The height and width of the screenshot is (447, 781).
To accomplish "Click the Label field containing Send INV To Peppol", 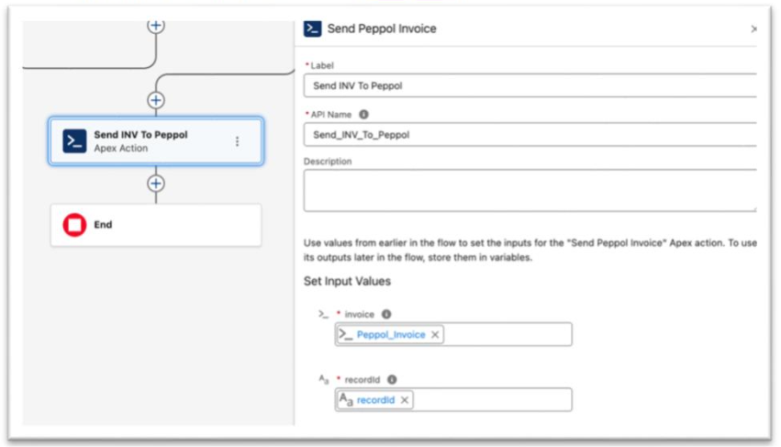I will tap(530, 86).
